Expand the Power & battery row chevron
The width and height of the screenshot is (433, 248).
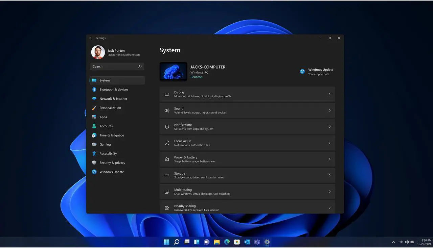[330, 159]
